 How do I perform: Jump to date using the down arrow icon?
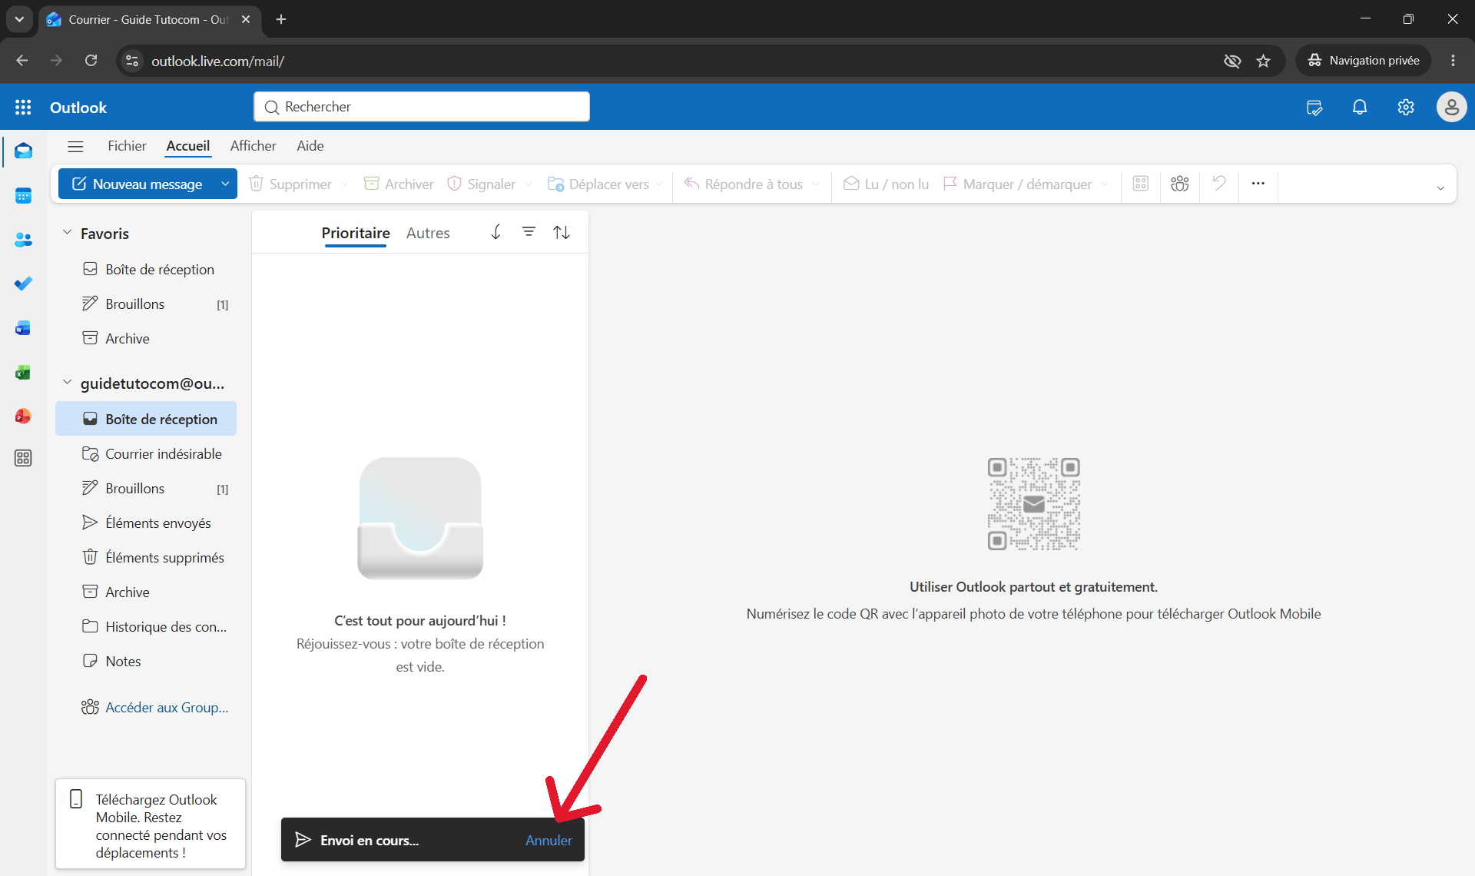(x=496, y=232)
